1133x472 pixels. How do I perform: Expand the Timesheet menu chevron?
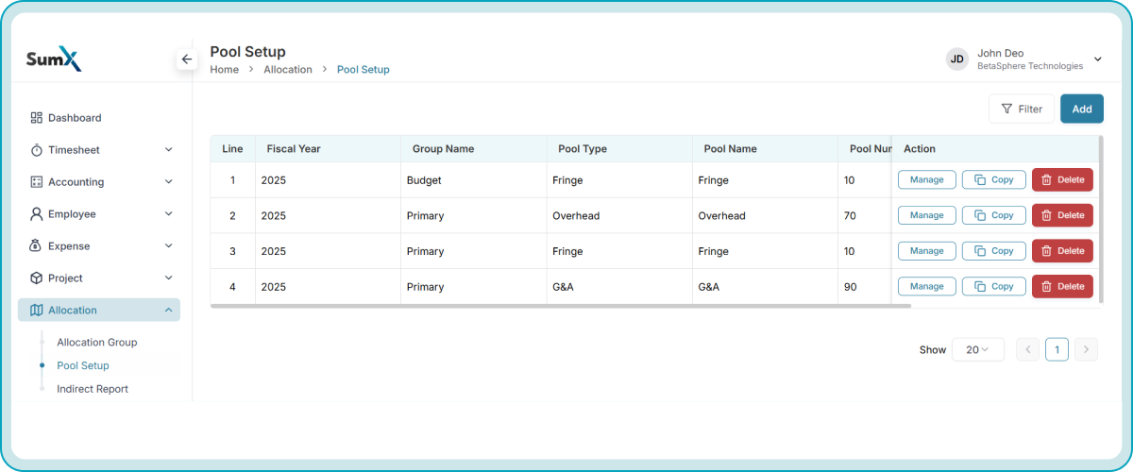tap(168, 150)
